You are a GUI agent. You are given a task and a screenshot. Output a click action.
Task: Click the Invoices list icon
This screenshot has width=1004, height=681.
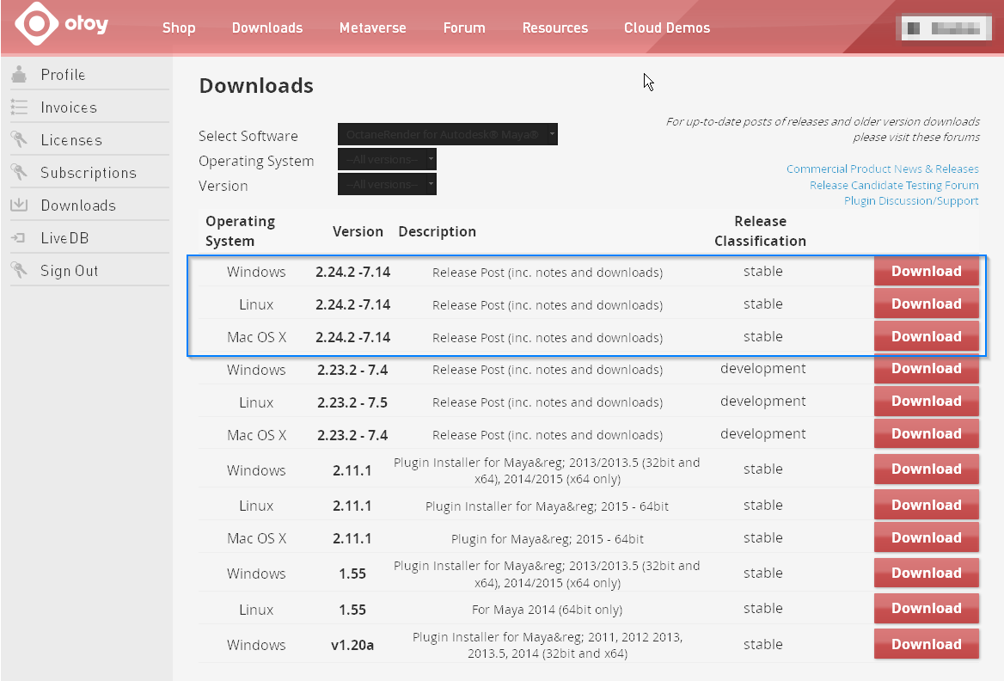click(x=19, y=107)
